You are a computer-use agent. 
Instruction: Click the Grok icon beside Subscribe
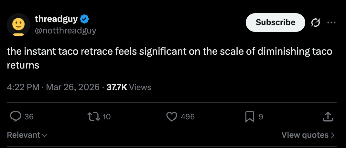click(x=315, y=23)
